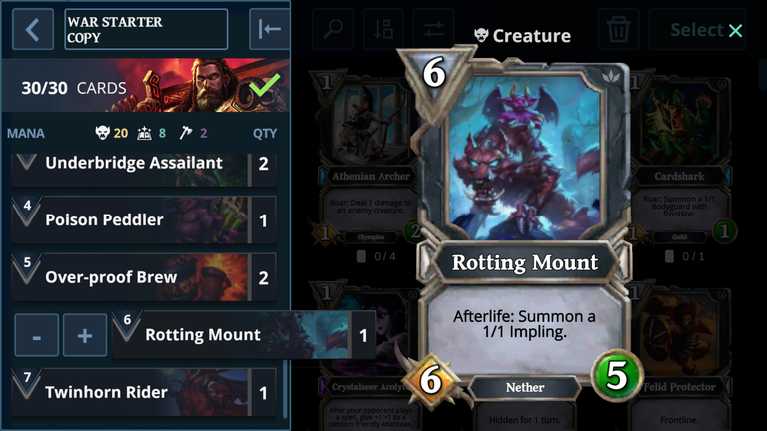
Task: Open the sort order icon
Action: (383, 29)
